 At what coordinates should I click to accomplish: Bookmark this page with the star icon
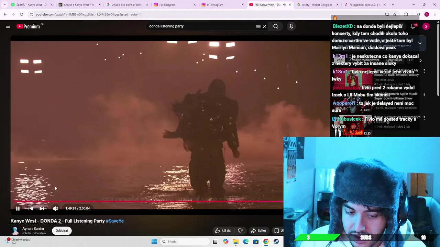point(395,14)
